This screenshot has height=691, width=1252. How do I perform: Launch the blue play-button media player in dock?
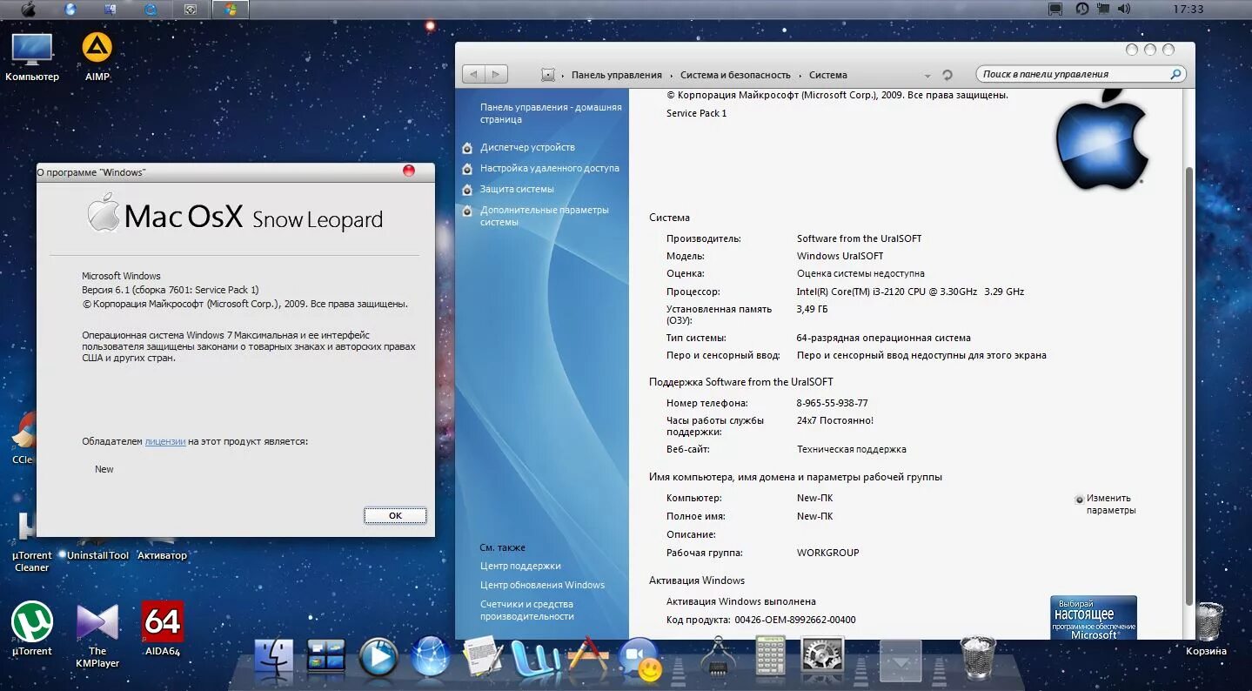click(378, 658)
